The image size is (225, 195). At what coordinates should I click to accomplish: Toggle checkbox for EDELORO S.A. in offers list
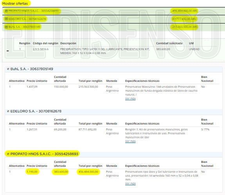pyautogui.click(x=6, y=19)
